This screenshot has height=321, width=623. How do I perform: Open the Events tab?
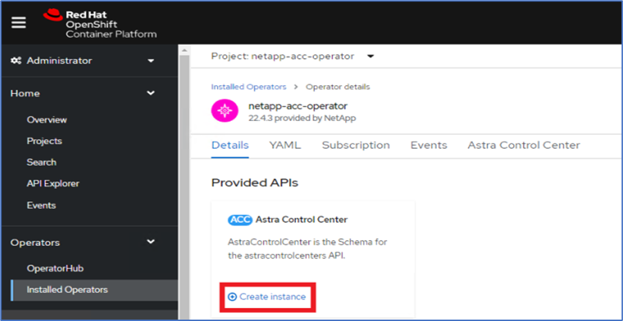(x=429, y=145)
